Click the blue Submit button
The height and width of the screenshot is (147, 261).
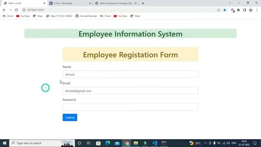click(70, 118)
